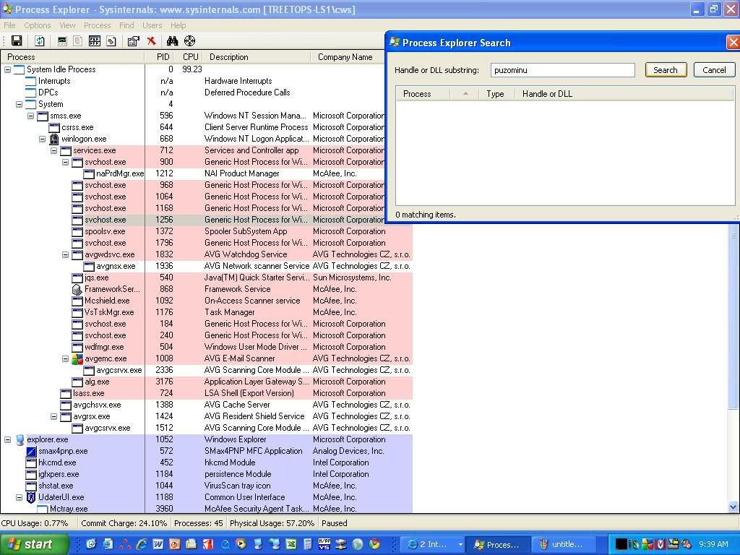Open the View menu

pos(67,25)
